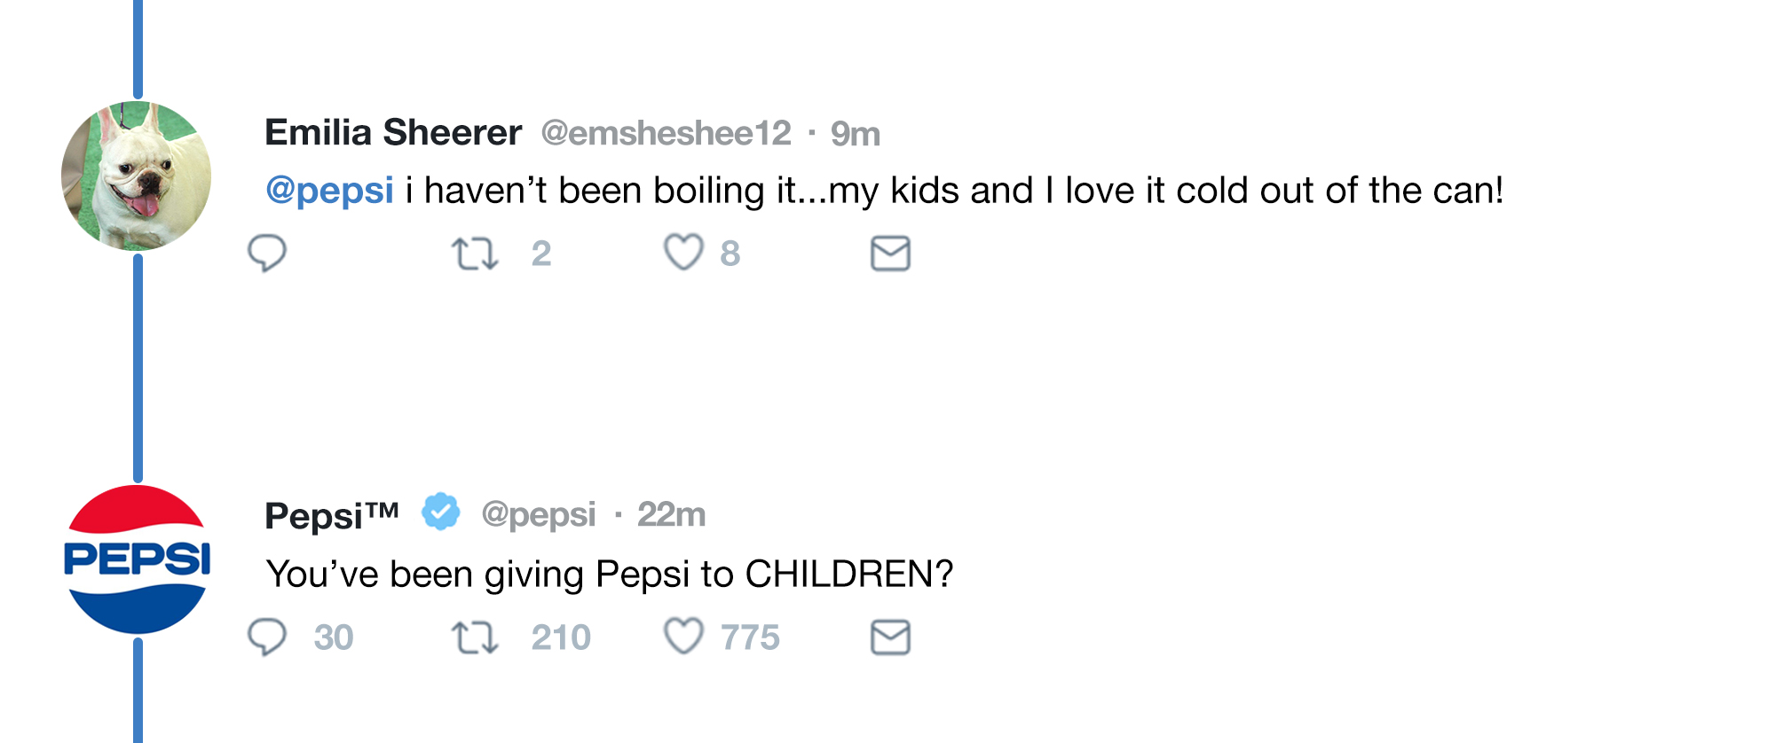Click the Emilia Sheerer display name
1775x743 pixels.
[x=393, y=133]
